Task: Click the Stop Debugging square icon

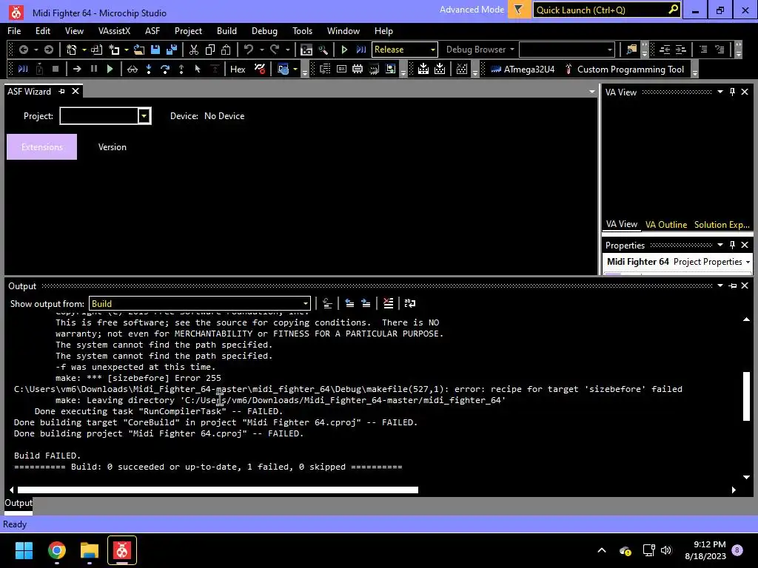Action: click(56, 69)
